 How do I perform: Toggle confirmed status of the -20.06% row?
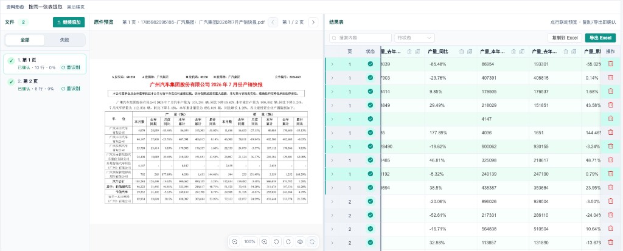tap(371, 201)
